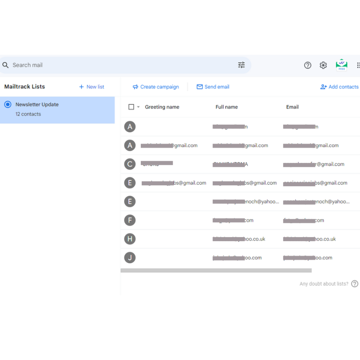Screen dimensions: 360x360
Task: Select avatar E for enoch@yahoo contact
Action: click(130, 202)
